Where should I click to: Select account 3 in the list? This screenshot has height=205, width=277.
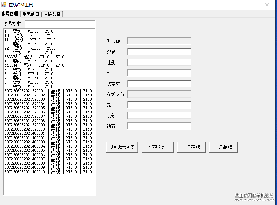pyautogui.click(x=49, y=52)
